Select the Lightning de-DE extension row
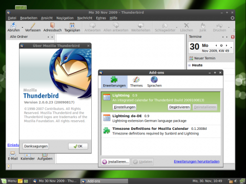Viewport: 246px width, 184px height. pyautogui.click(x=161, y=119)
